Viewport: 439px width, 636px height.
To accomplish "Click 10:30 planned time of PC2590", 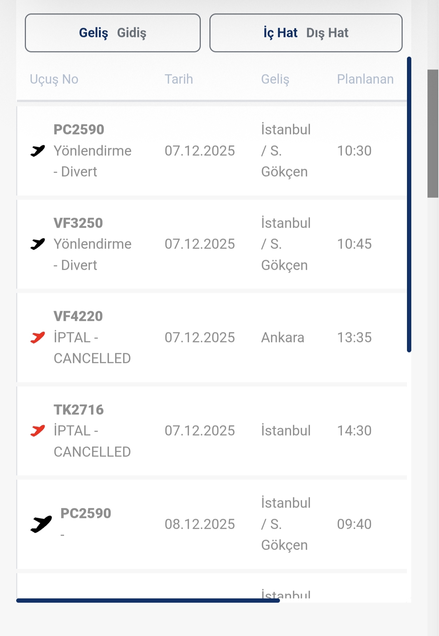I will coord(354,151).
